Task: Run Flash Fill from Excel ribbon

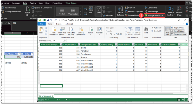Action: tap(130, 8)
